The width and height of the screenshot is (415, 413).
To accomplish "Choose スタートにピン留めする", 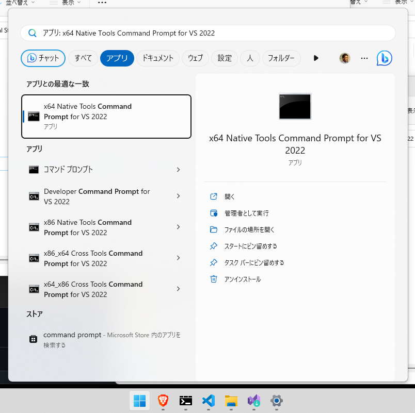I will click(x=251, y=246).
